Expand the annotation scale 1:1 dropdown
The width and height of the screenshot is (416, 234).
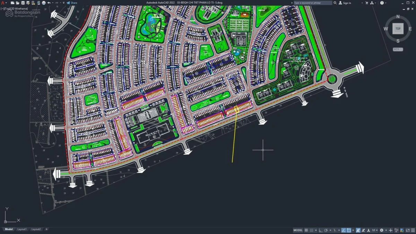(x=375, y=230)
